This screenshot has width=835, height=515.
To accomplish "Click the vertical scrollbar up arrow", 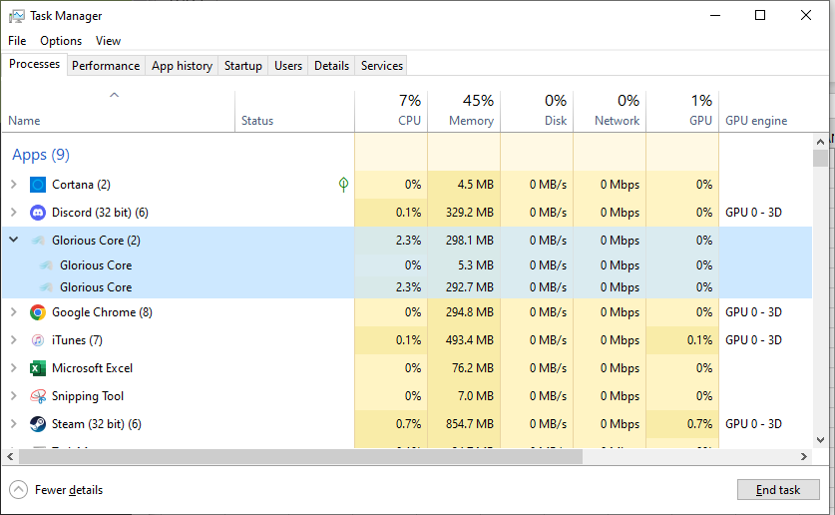I will tap(820, 141).
